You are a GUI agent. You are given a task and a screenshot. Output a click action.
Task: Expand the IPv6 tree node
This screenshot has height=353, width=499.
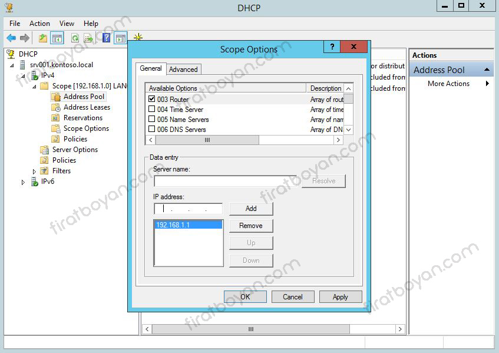pos(23,182)
